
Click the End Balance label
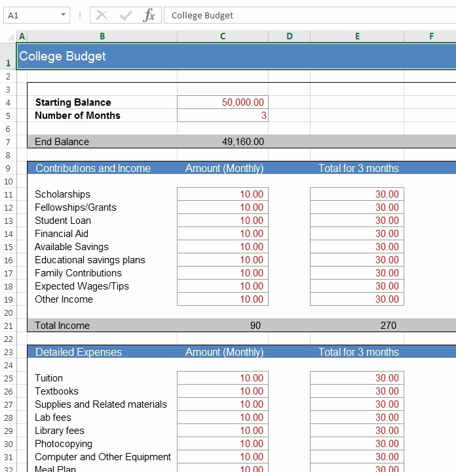click(x=62, y=142)
